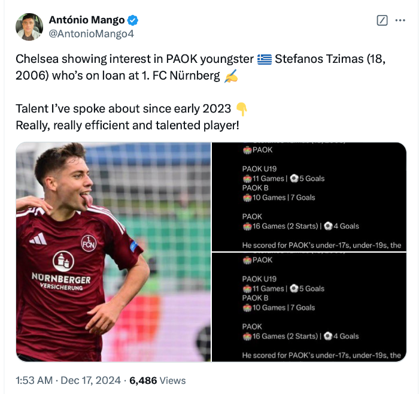Image resolution: width=419 pixels, height=394 pixels.
Task: Click the Grok slash-square icon
Action: [x=382, y=20]
